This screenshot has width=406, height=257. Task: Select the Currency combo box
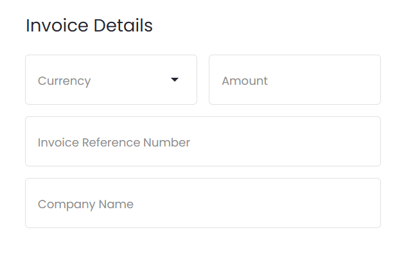(x=110, y=80)
